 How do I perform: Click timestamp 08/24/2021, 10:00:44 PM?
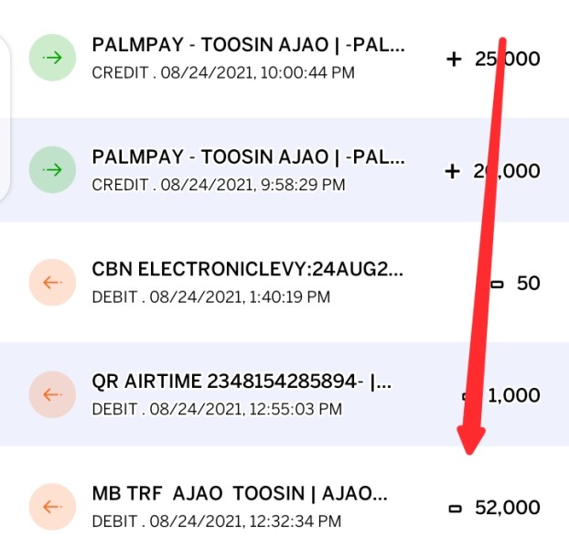click(258, 73)
